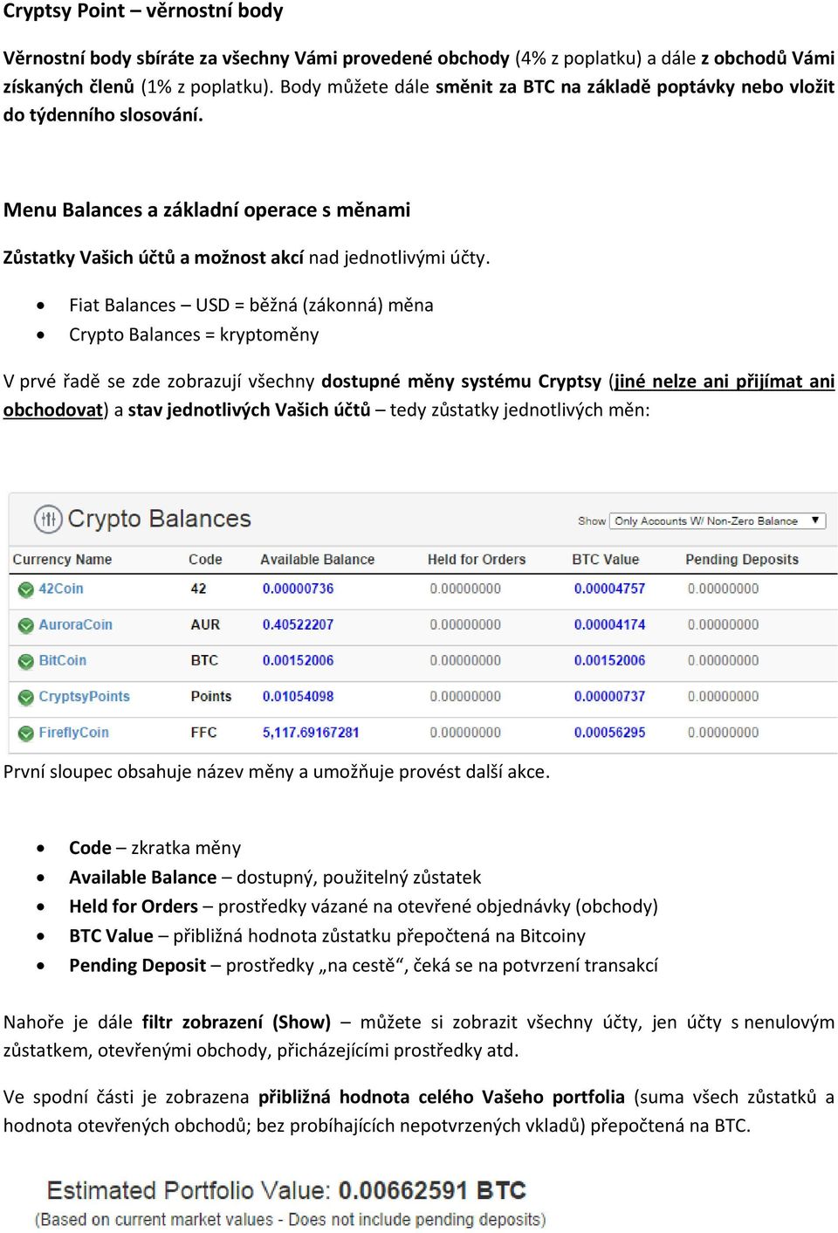
Task: Click the Currency Name column header
Action: 62,559
